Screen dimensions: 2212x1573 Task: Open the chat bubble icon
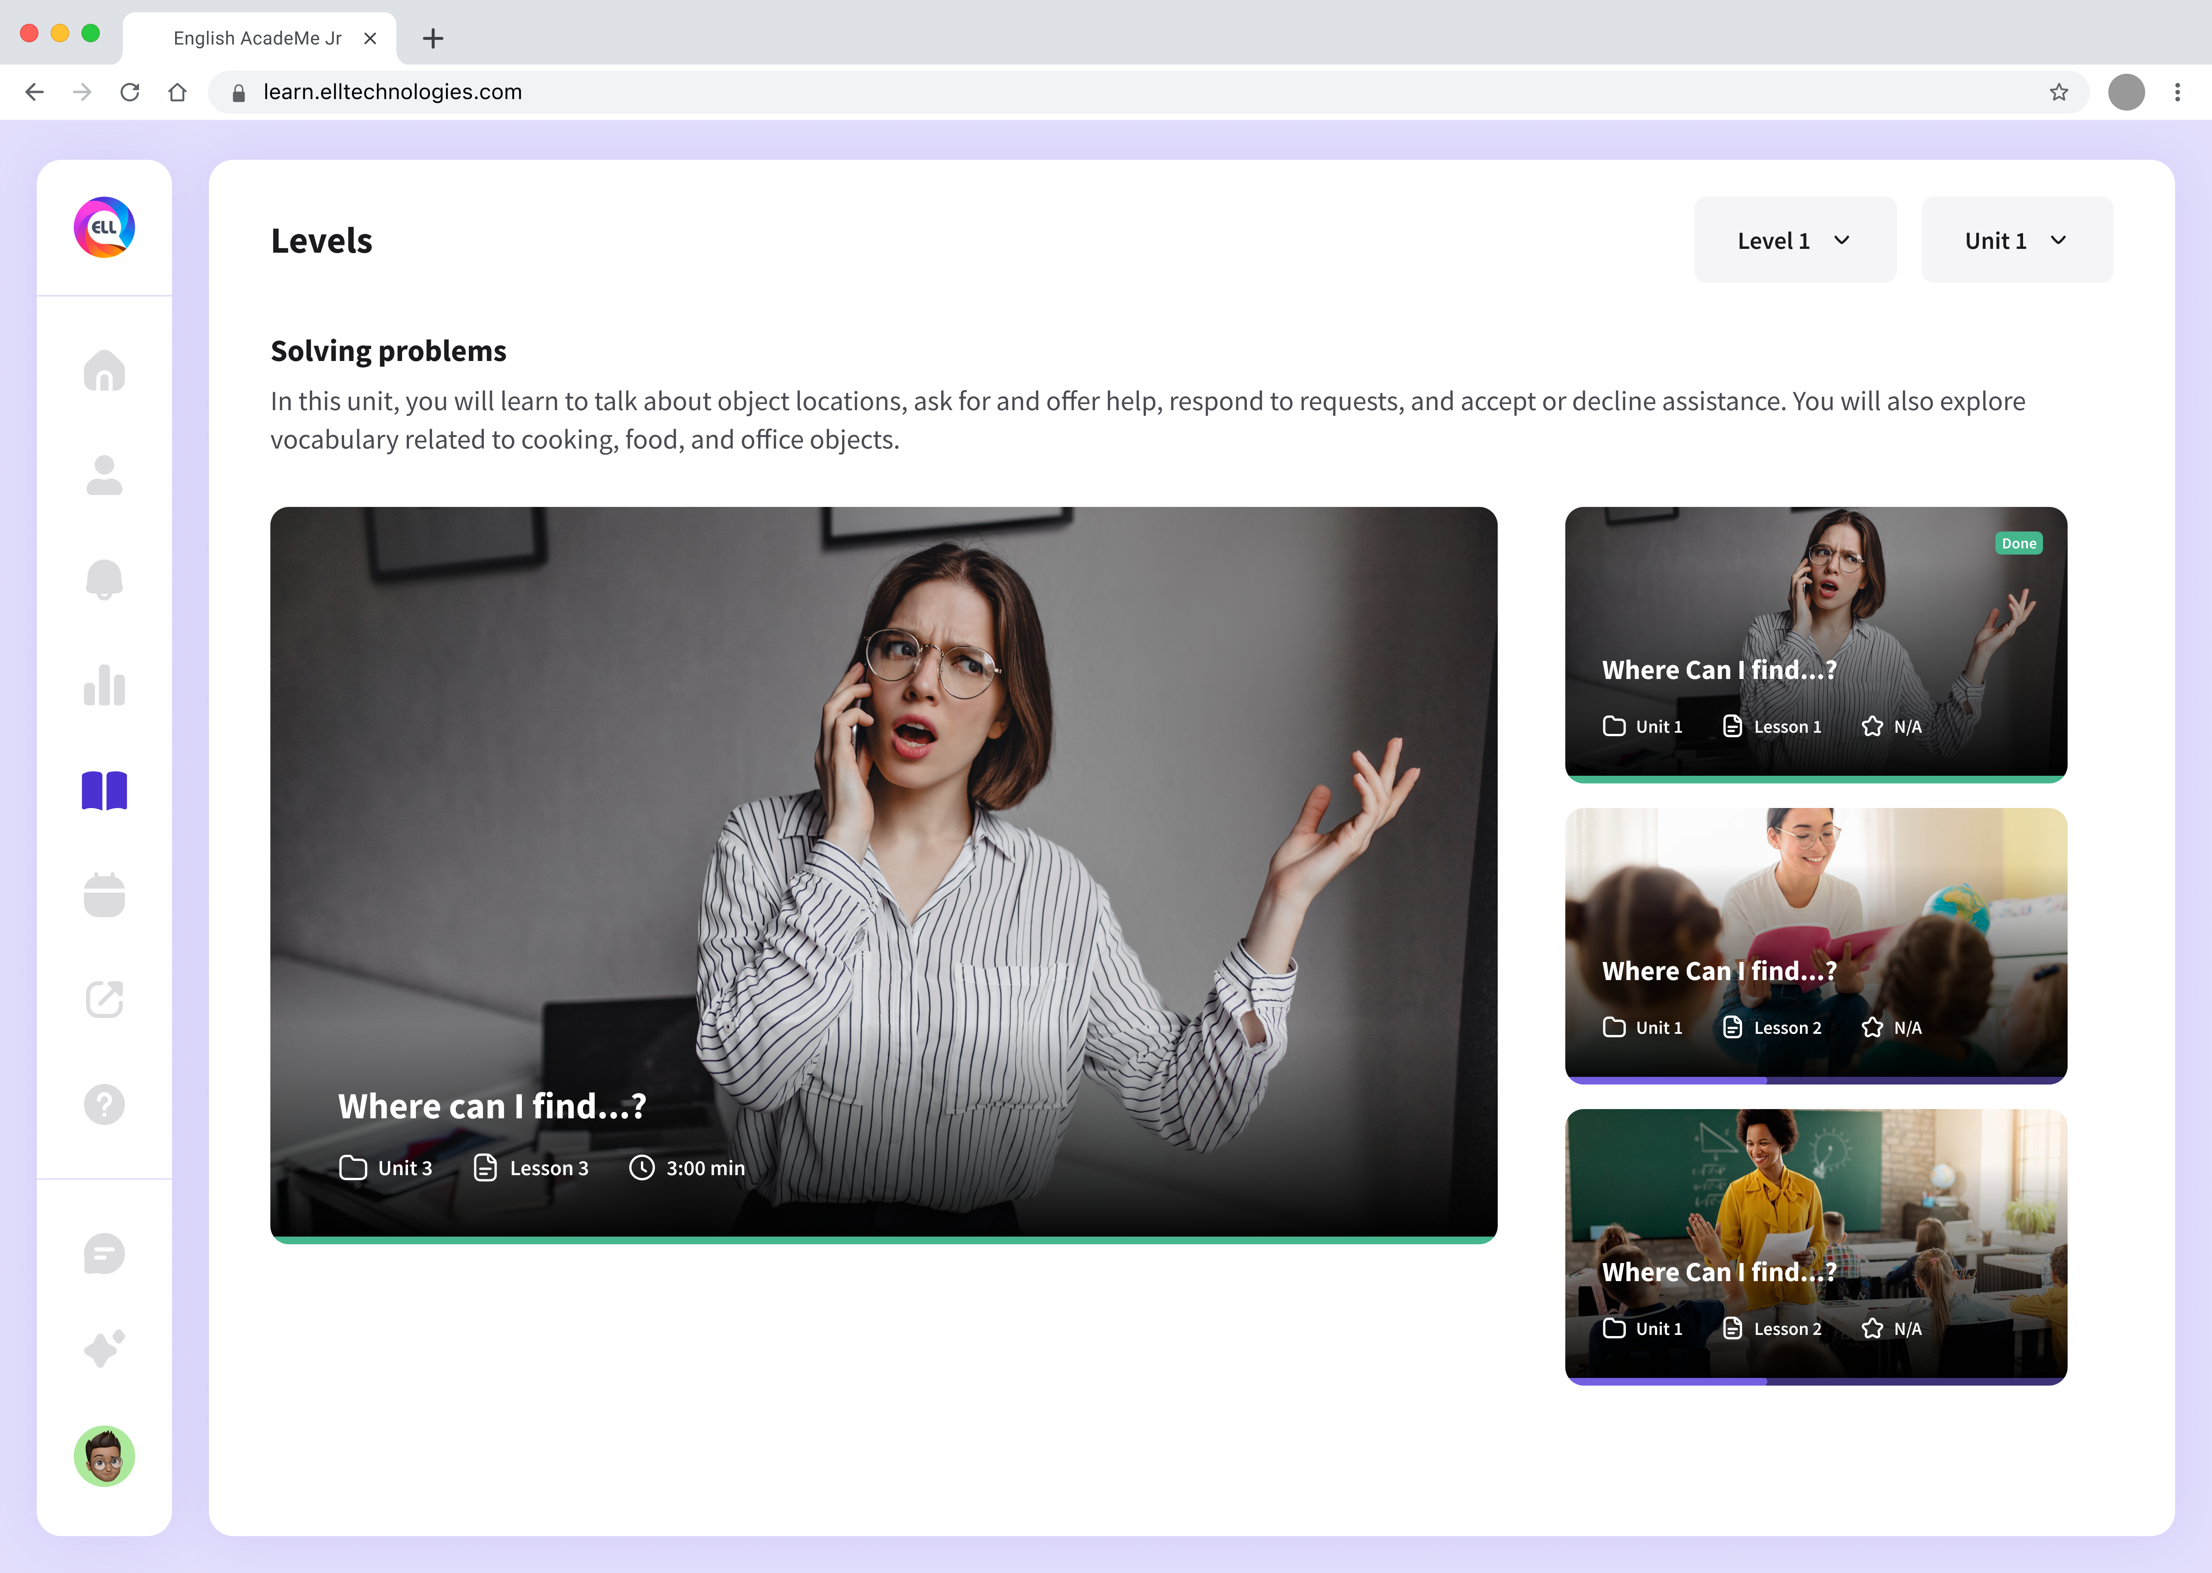click(104, 1254)
